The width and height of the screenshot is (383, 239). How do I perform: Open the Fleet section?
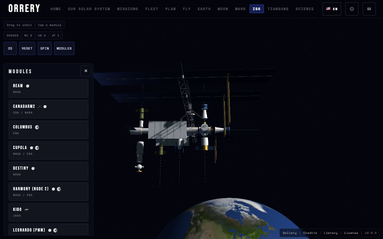[152, 9]
